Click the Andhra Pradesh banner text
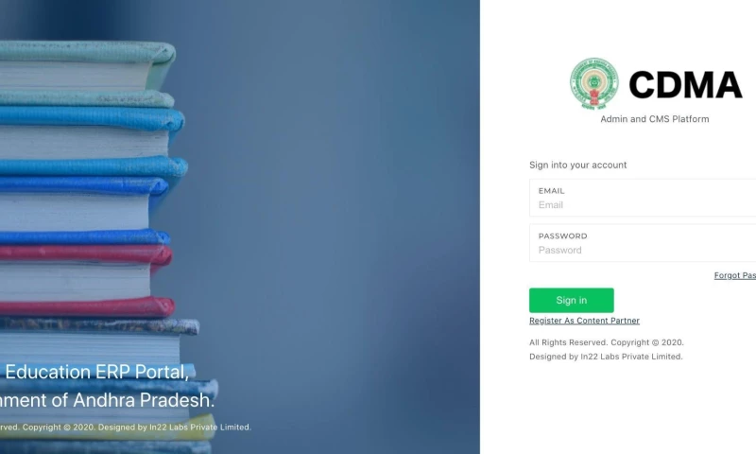The image size is (756, 454). coord(107,400)
